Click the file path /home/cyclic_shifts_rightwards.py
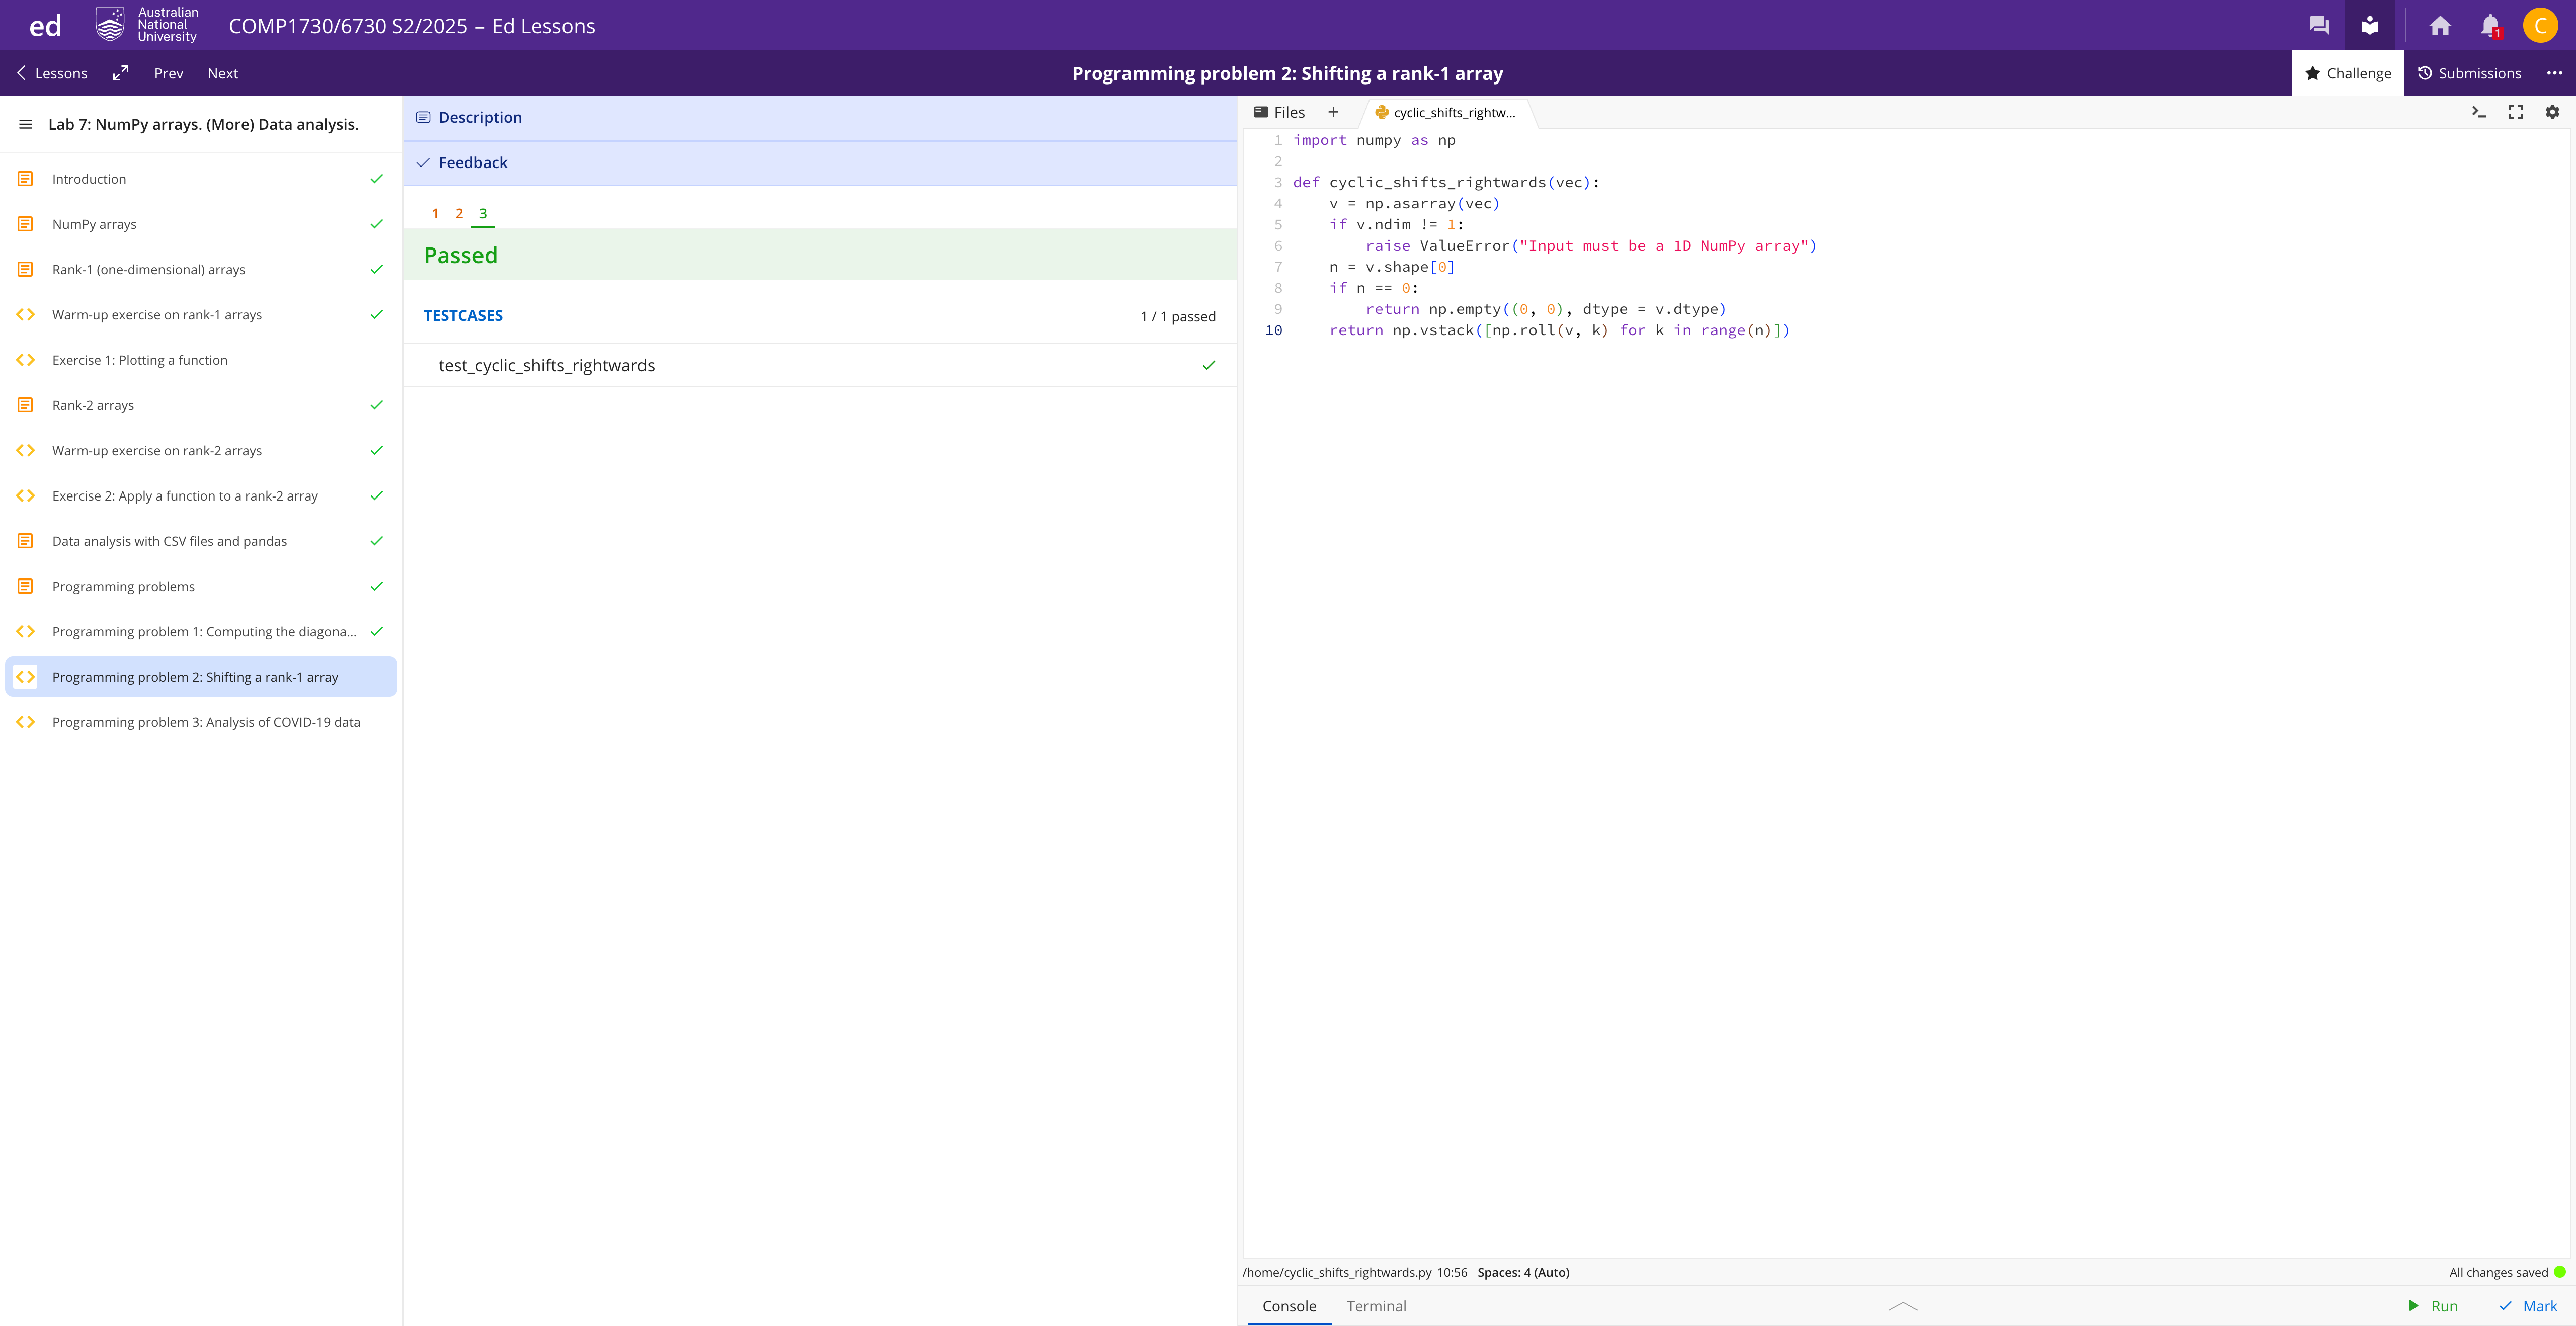The width and height of the screenshot is (2576, 1326). [x=1337, y=1272]
